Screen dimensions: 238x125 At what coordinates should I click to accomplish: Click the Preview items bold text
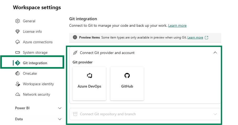[x=89, y=37]
